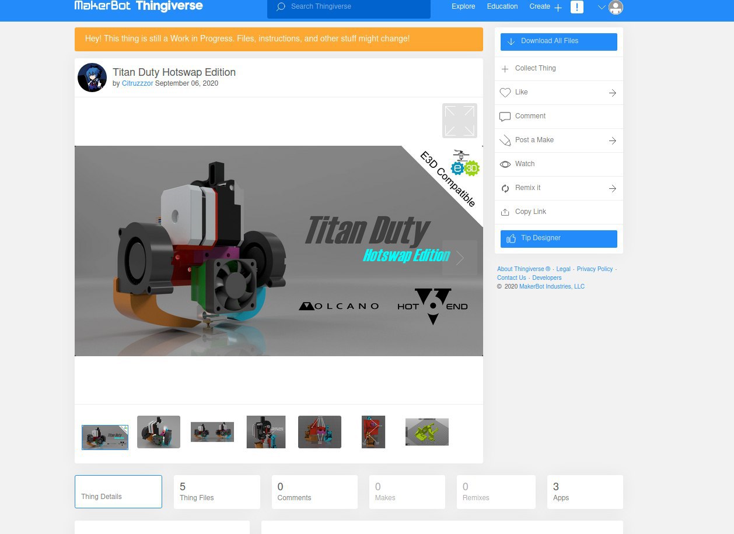Select fifth thumbnail with red lines

pos(320,432)
